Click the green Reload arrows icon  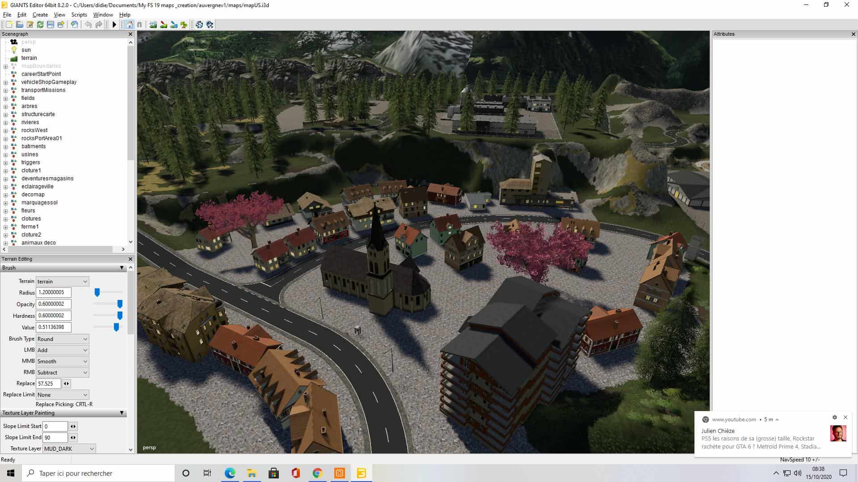(40, 25)
